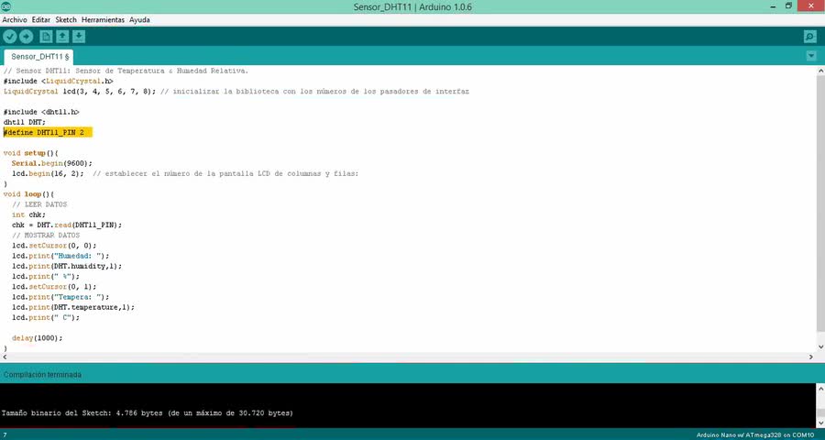
Task: Click console scrollbar up arrow
Action: (820, 388)
